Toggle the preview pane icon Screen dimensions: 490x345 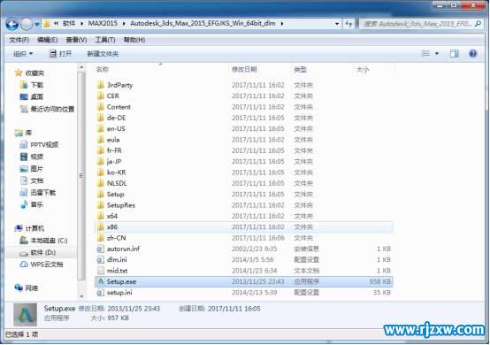[454, 54]
